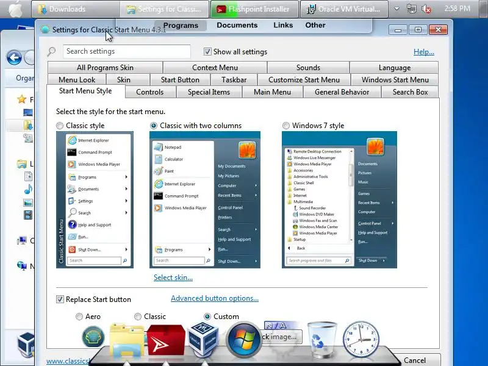The image size is (488, 366).
Task: Open the Start Menu Style tab
Action: [x=85, y=91]
